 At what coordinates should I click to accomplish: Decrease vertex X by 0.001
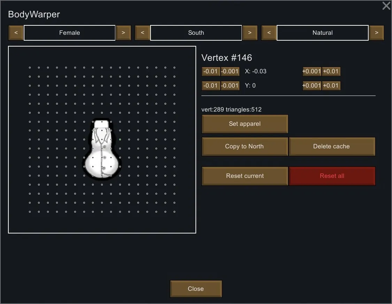(230, 72)
